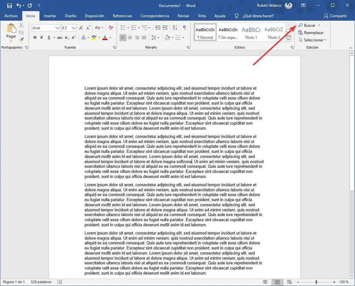Click the Save icon in the title bar
This screenshot has height=286, width=355.
point(9,6)
